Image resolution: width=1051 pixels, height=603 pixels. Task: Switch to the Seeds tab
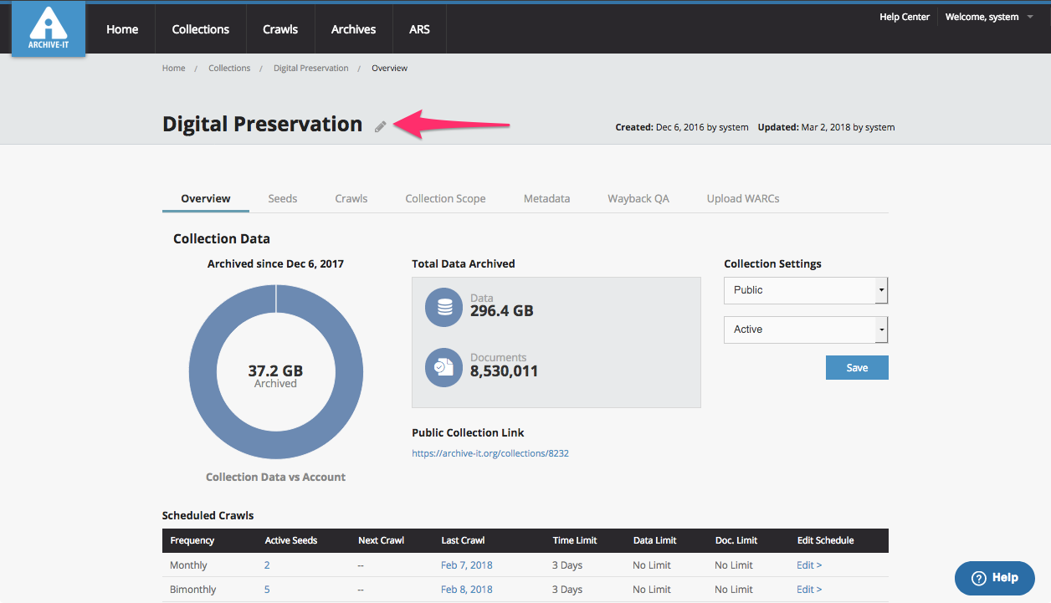tap(283, 198)
